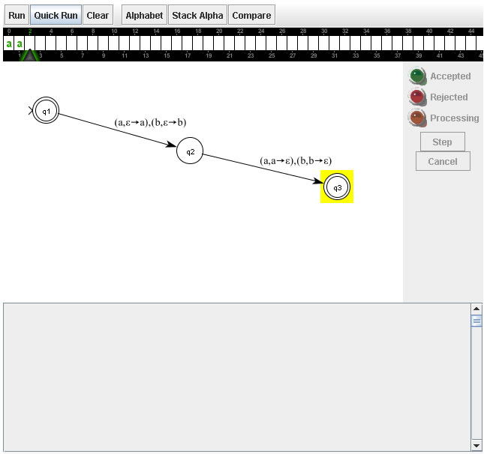Select the q1 start state node

pos(46,111)
